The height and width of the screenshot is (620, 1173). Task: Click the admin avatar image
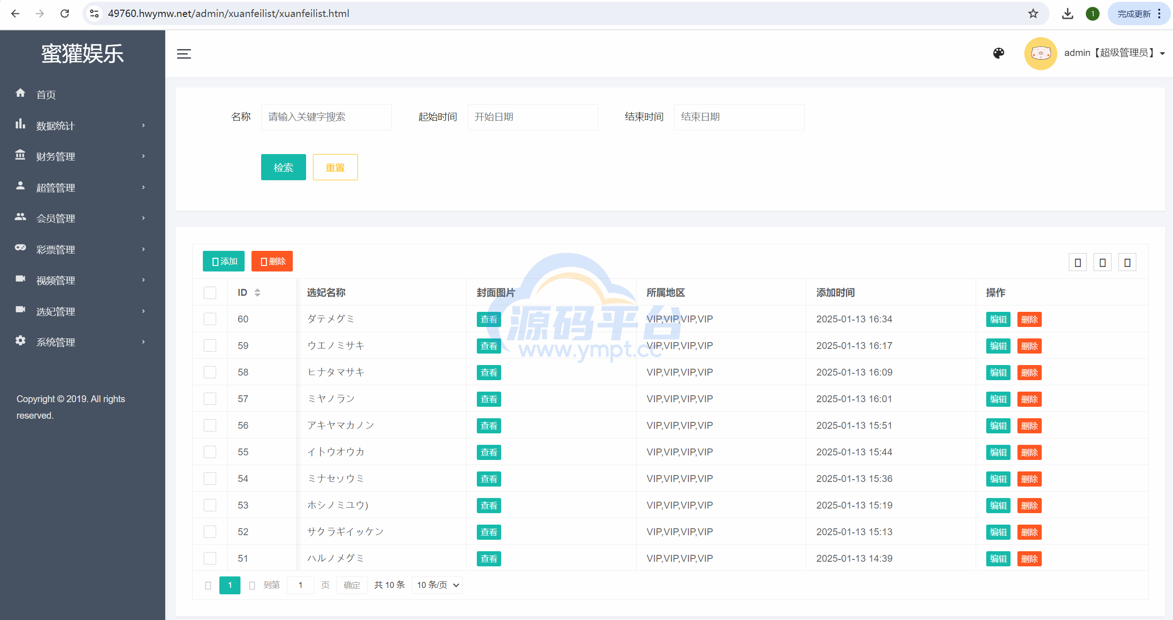pos(1040,54)
